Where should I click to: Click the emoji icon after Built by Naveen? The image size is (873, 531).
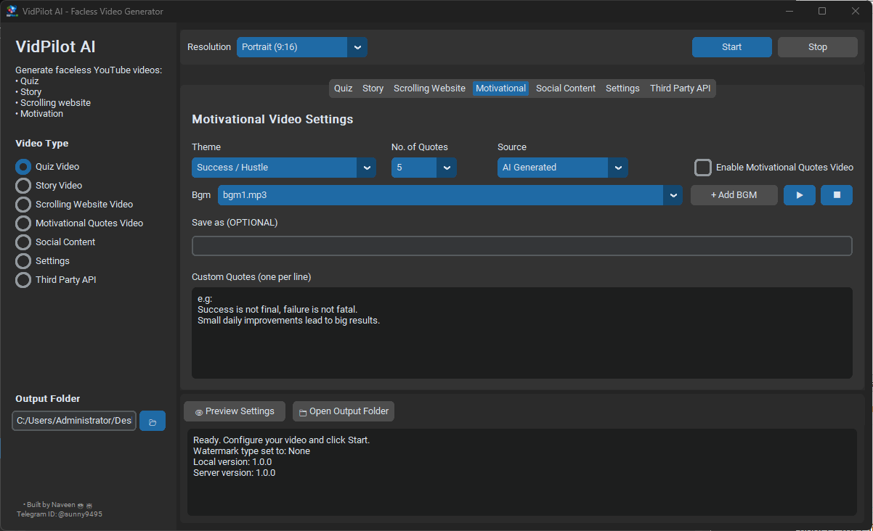(81, 506)
